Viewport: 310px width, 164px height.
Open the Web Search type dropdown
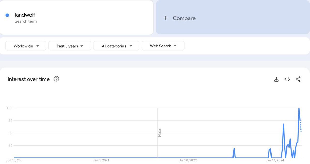pos(163,46)
